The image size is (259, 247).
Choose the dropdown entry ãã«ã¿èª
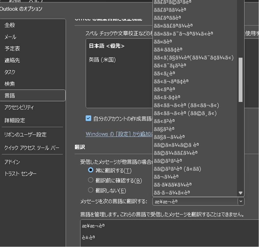[164, 73]
